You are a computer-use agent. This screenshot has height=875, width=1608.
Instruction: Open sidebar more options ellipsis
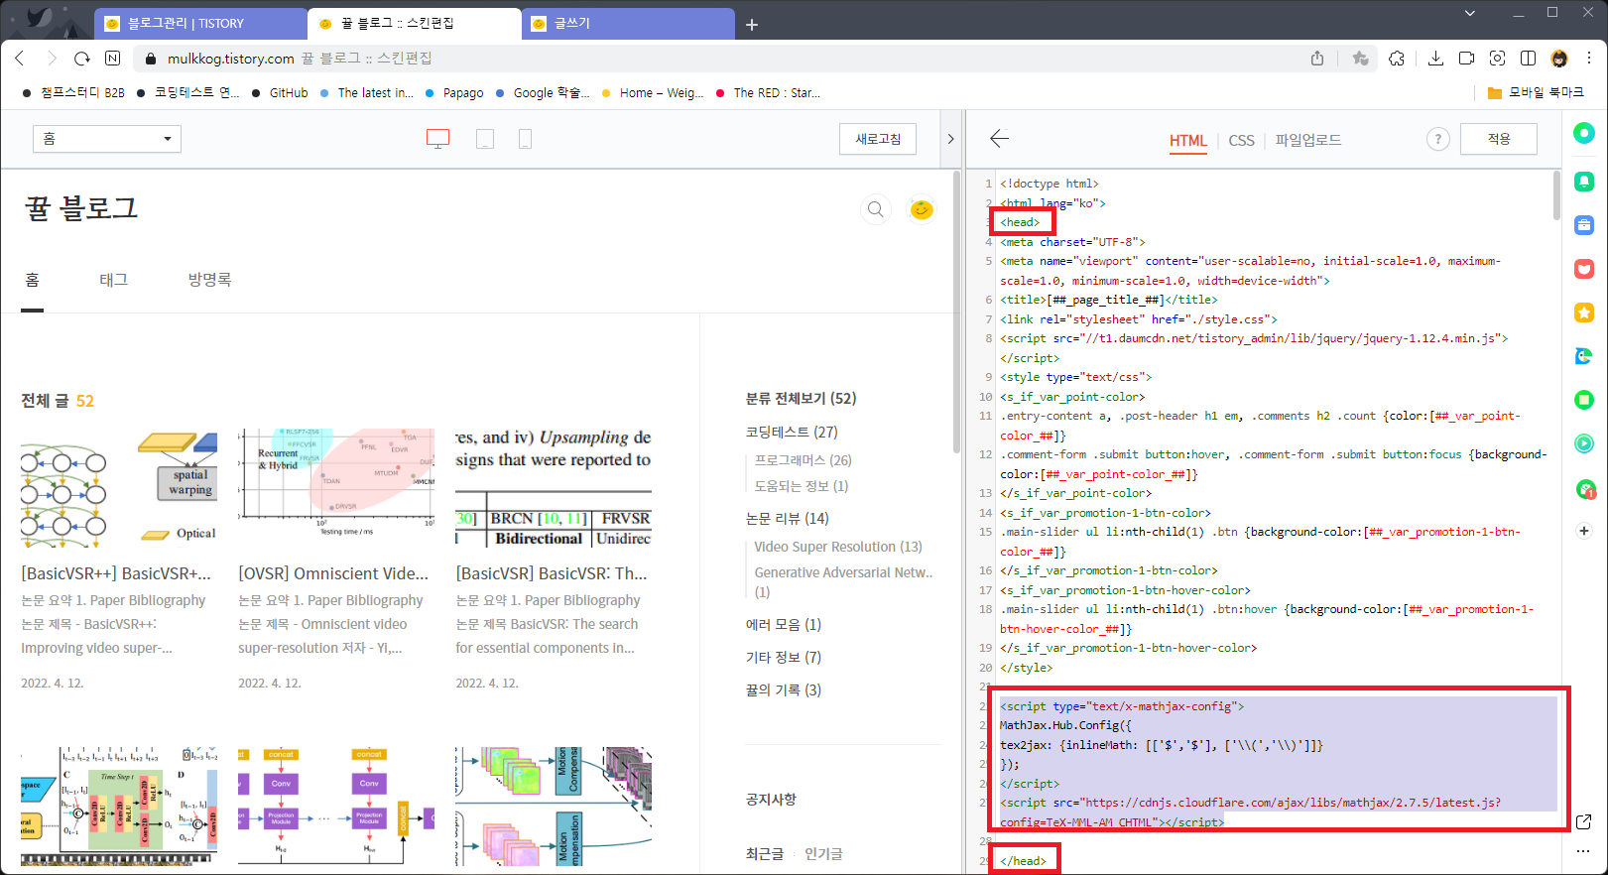pyautogui.click(x=1583, y=851)
